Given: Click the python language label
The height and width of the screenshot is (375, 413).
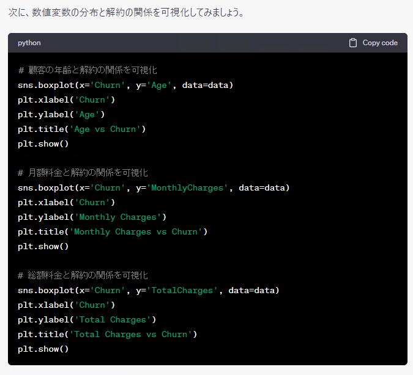Looking at the screenshot, I should tap(29, 43).
